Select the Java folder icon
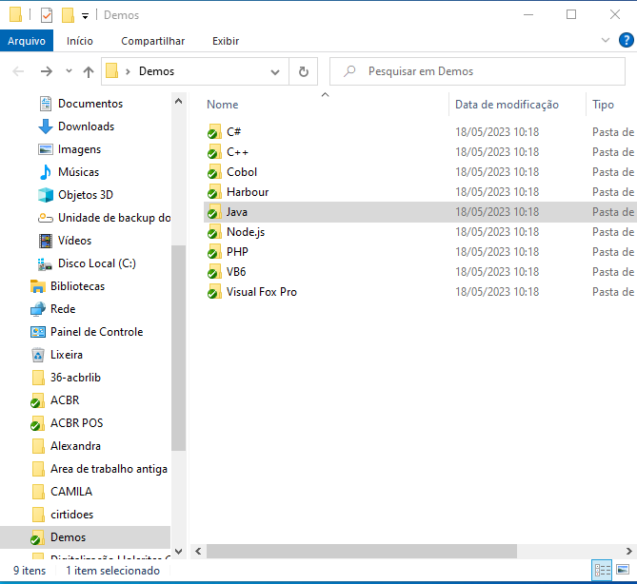The width and height of the screenshot is (637, 584). click(213, 212)
